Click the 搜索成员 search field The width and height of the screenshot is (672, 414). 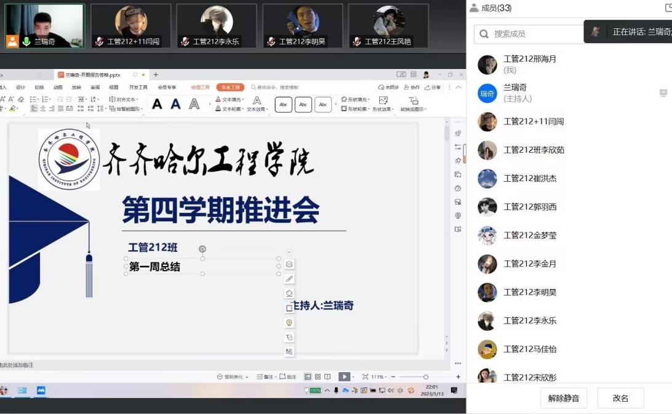pos(529,34)
